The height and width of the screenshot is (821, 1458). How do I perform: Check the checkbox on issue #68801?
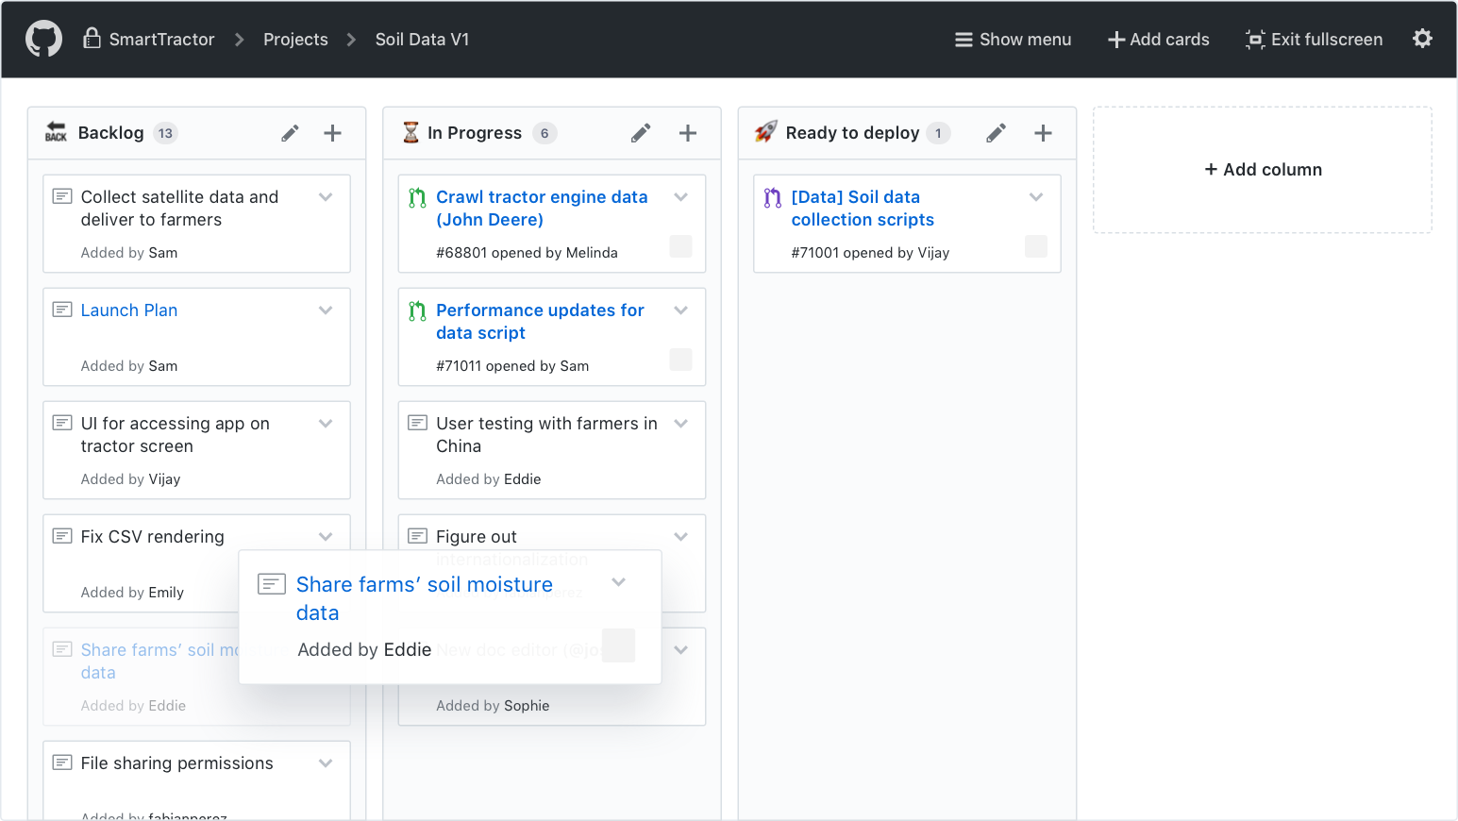(x=680, y=246)
